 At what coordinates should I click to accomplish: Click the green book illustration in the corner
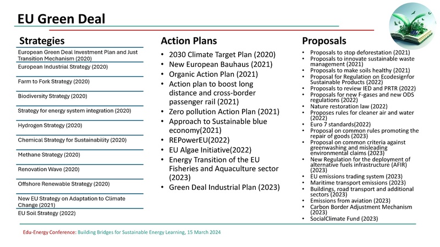414,26
